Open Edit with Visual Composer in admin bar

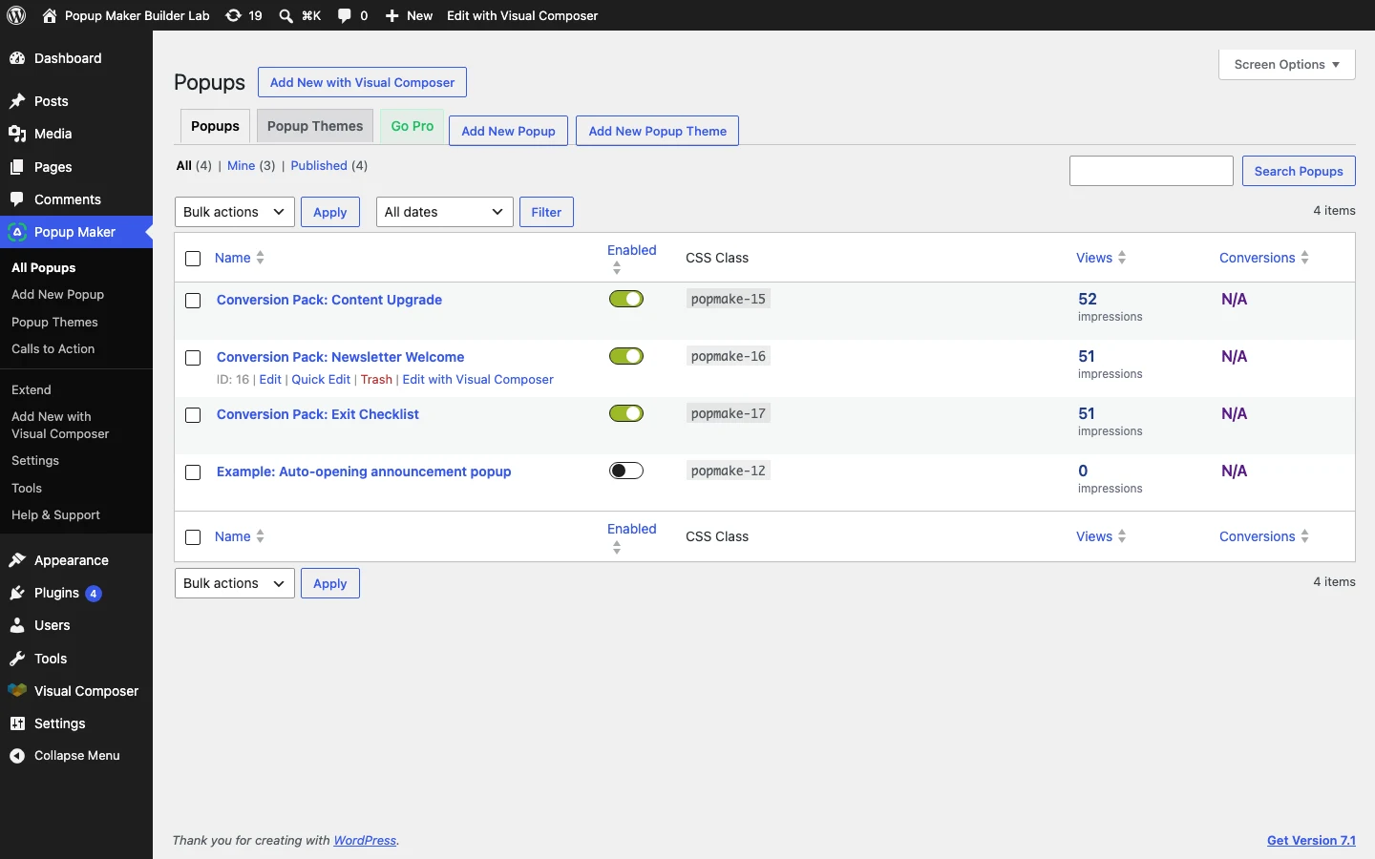522,15
